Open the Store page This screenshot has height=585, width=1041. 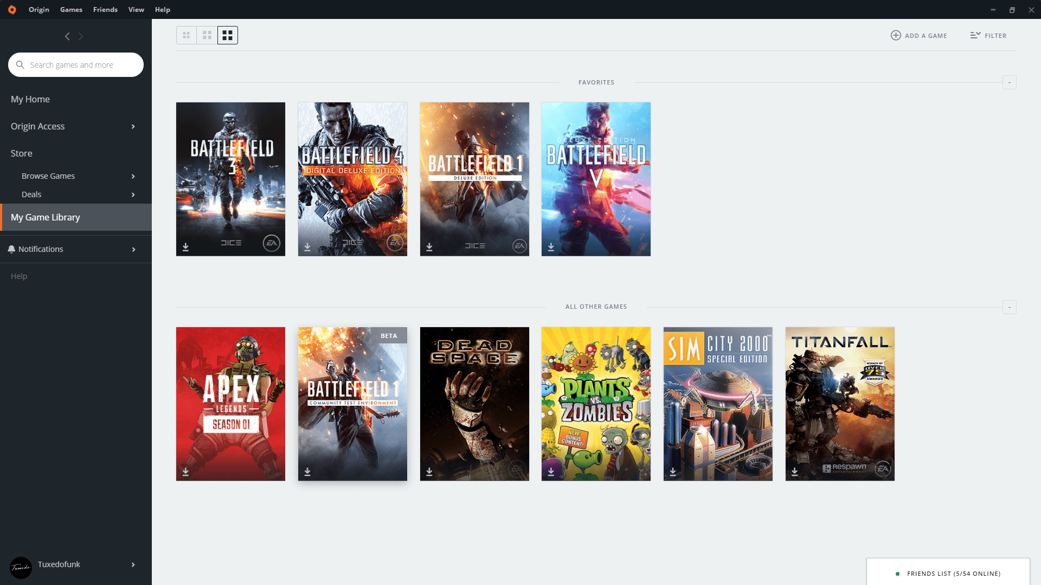(x=22, y=153)
